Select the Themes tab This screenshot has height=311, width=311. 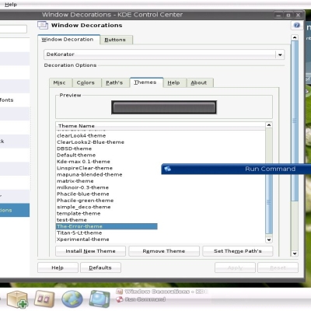[146, 82]
